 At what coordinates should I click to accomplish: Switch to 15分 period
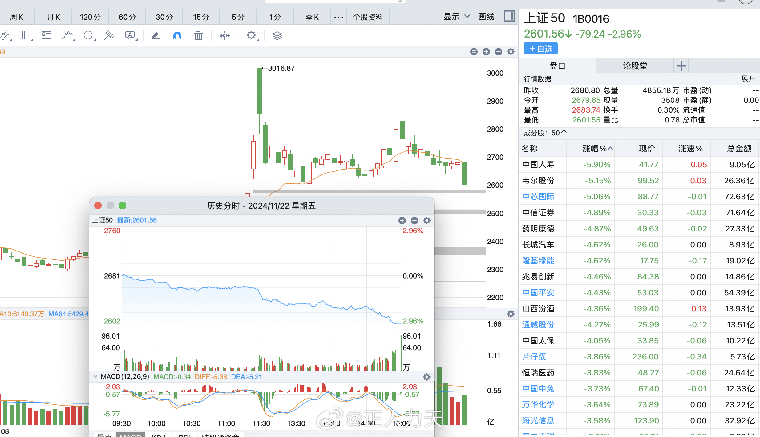(x=201, y=17)
